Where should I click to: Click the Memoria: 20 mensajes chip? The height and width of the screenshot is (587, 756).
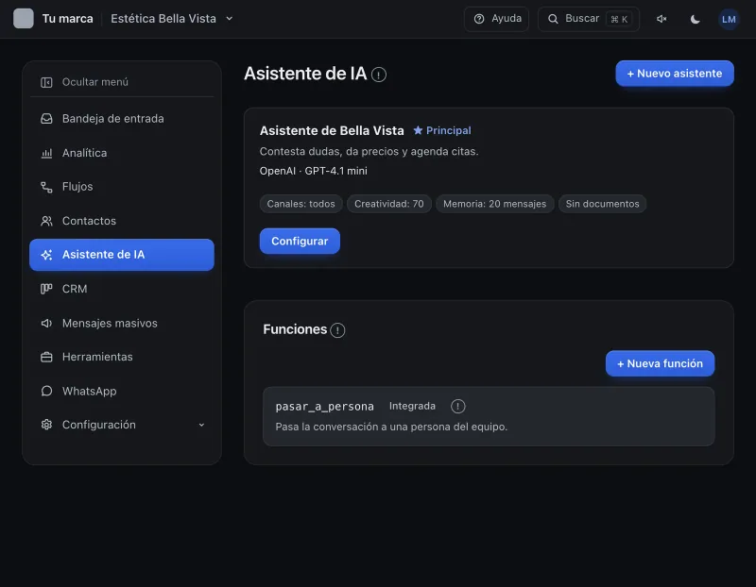494,204
